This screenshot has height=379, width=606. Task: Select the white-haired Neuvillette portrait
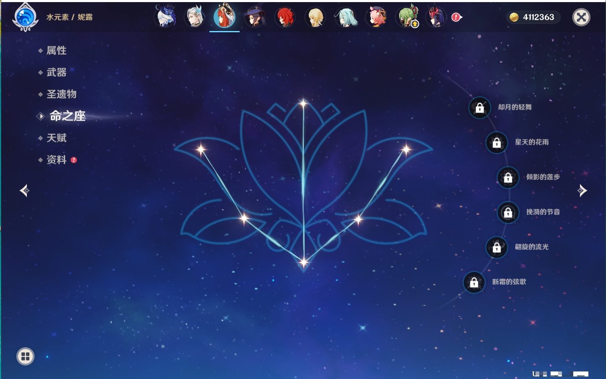pos(195,17)
